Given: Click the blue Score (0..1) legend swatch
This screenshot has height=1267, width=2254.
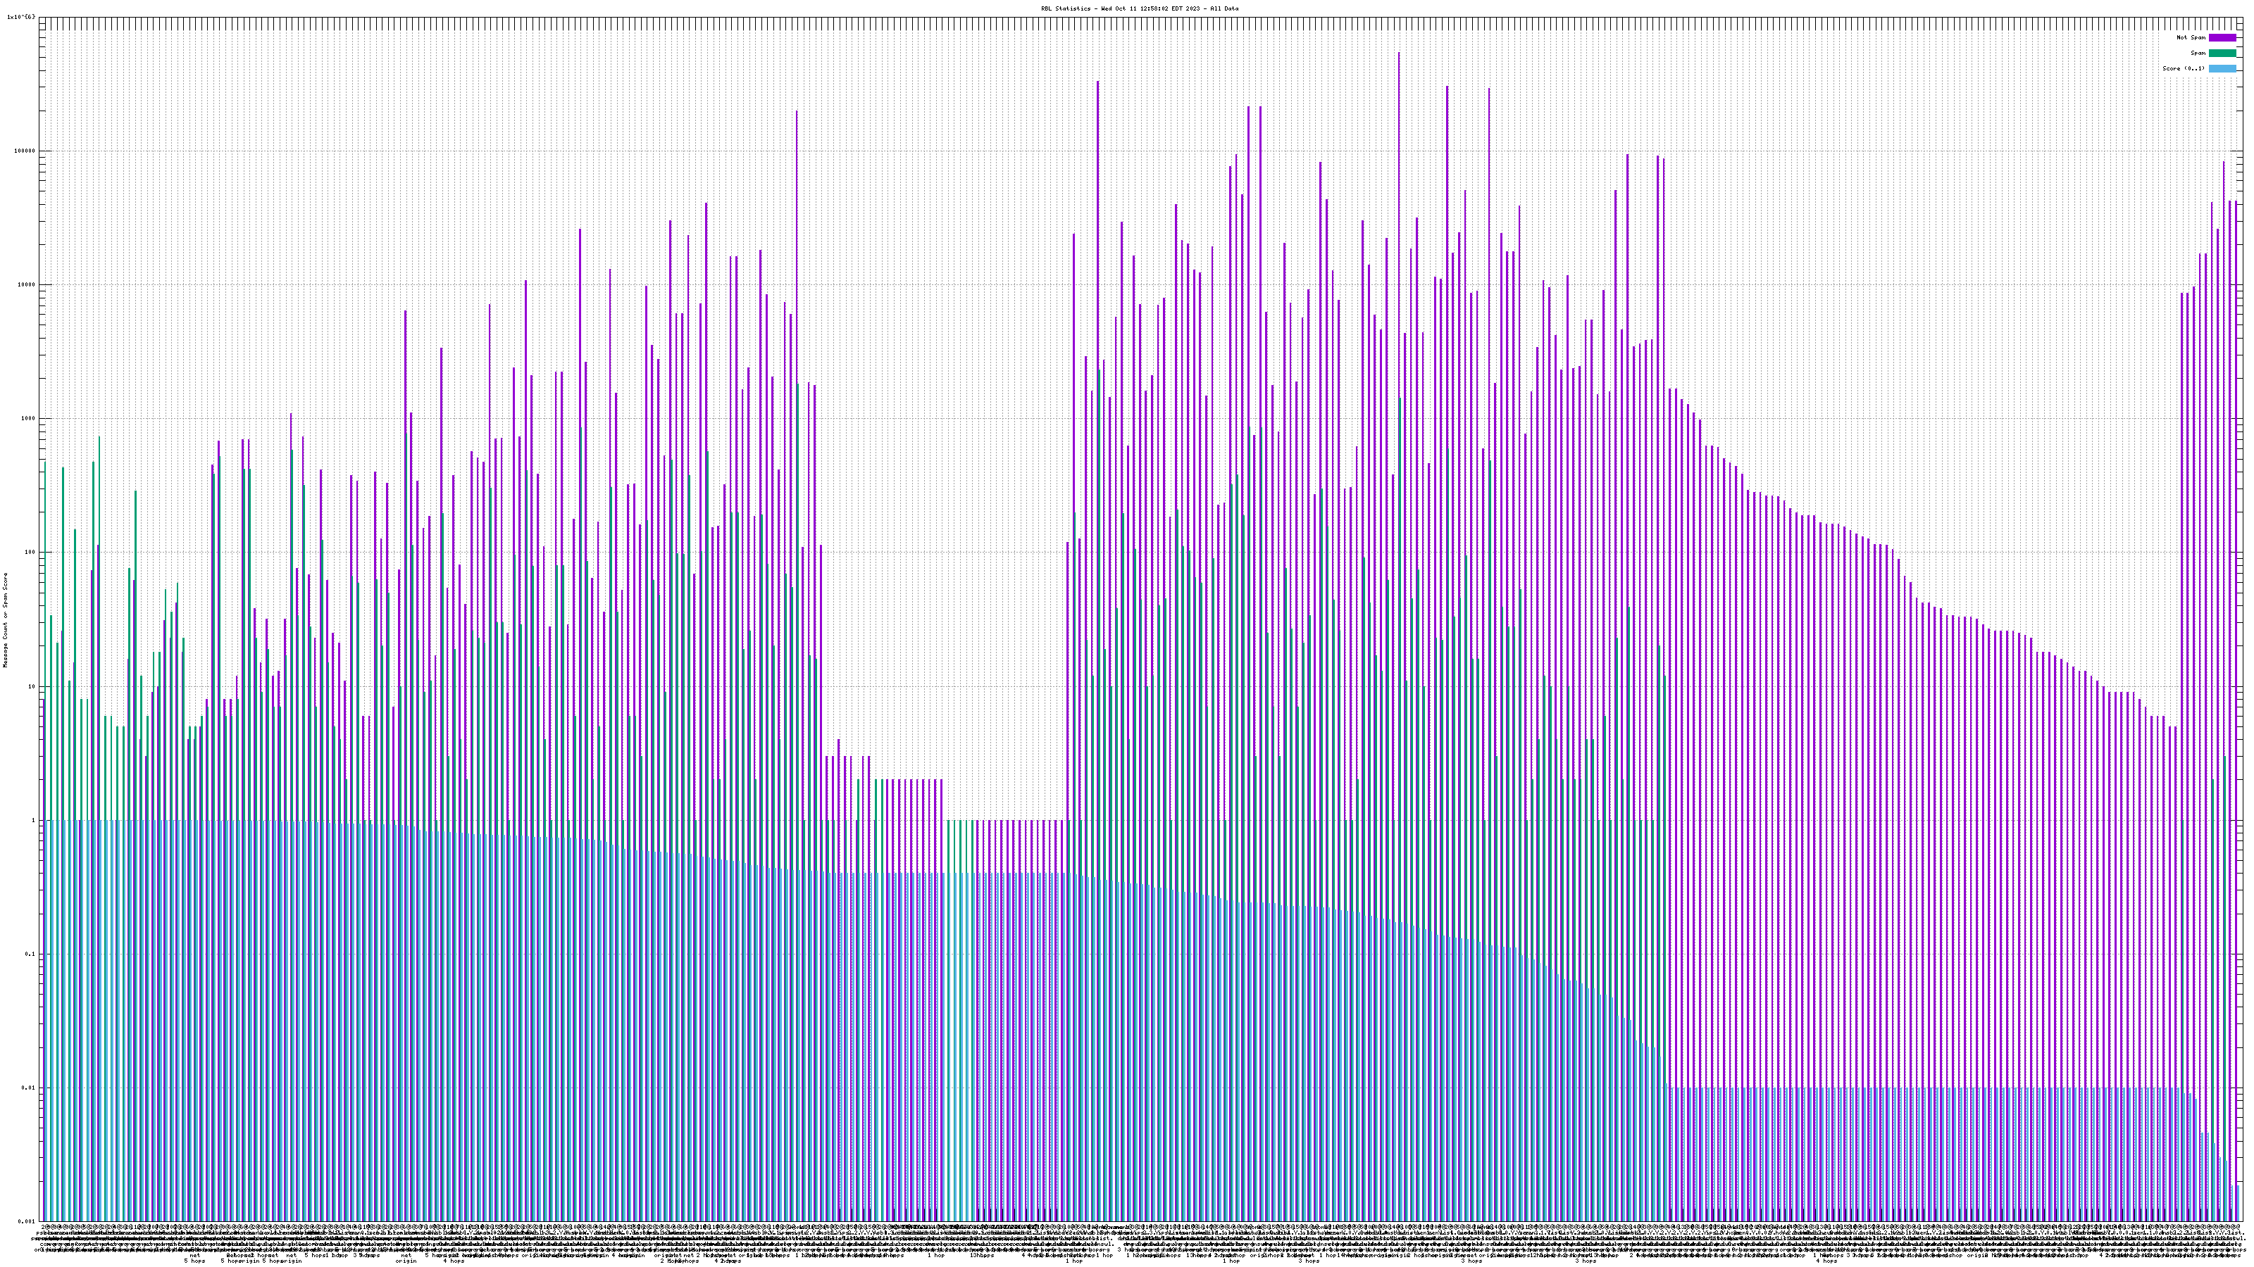Looking at the screenshot, I should click(2222, 68).
